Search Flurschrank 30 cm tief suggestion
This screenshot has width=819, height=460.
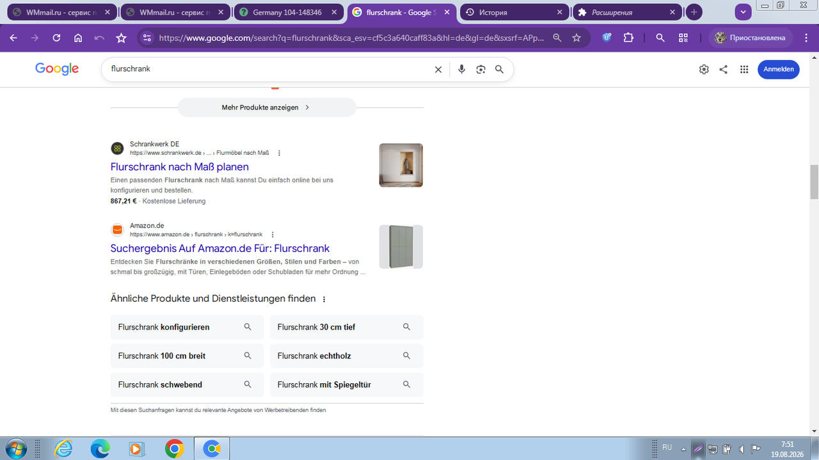click(x=347, y=327)
